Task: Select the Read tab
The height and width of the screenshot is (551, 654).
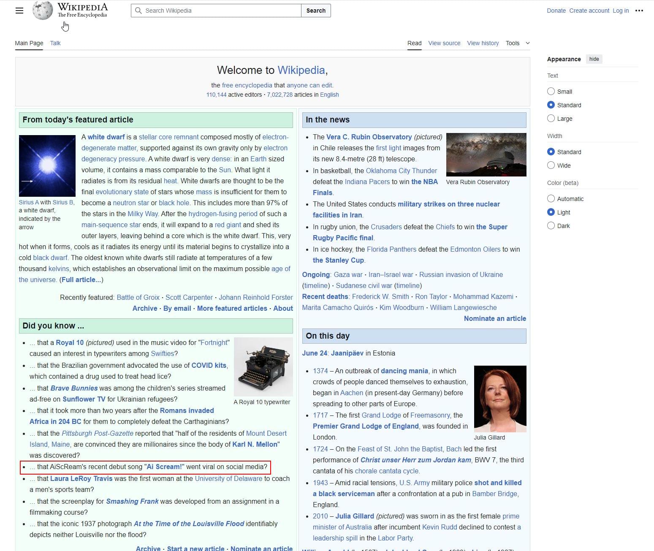Action: coord(414,43)
